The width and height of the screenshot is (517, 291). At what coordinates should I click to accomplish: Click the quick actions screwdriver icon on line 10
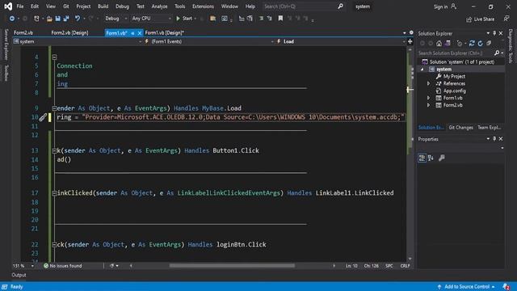[x=43, y=117]
